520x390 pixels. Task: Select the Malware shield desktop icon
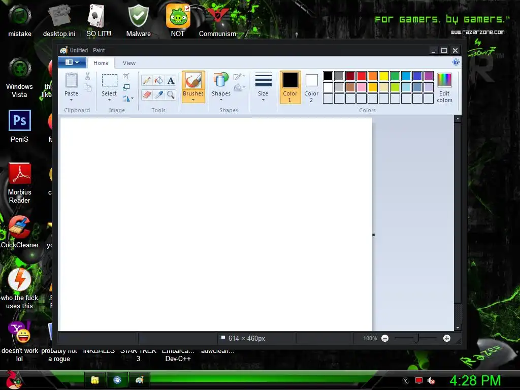pos(138,20)
